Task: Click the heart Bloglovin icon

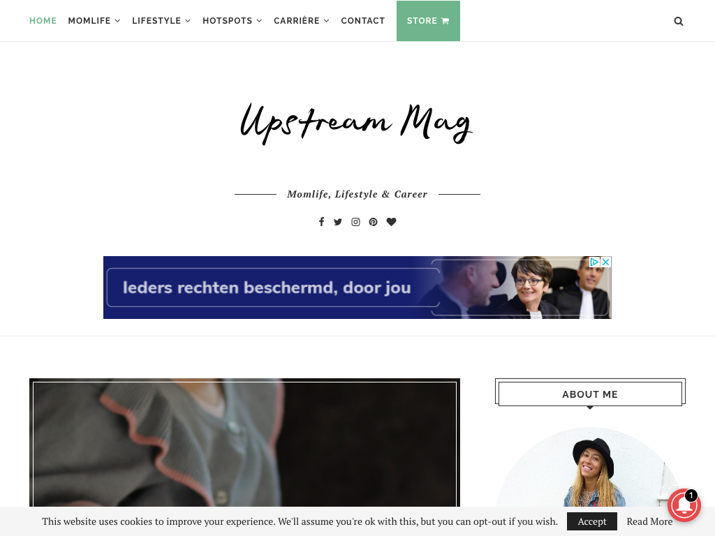Action: (391, 222)
